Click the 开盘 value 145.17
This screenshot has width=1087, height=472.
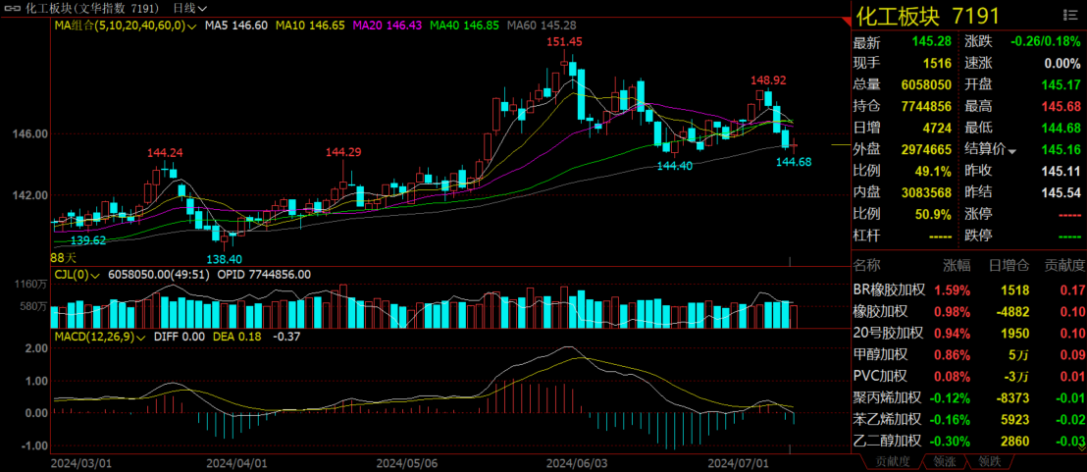[1061, 85]
